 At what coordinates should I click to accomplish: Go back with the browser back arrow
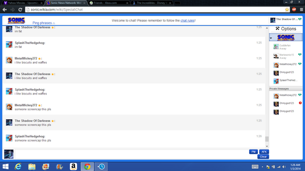click(x=5, y=9)
